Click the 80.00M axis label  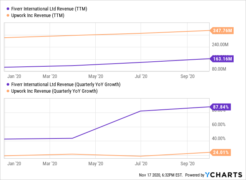(x=219, y=69)
